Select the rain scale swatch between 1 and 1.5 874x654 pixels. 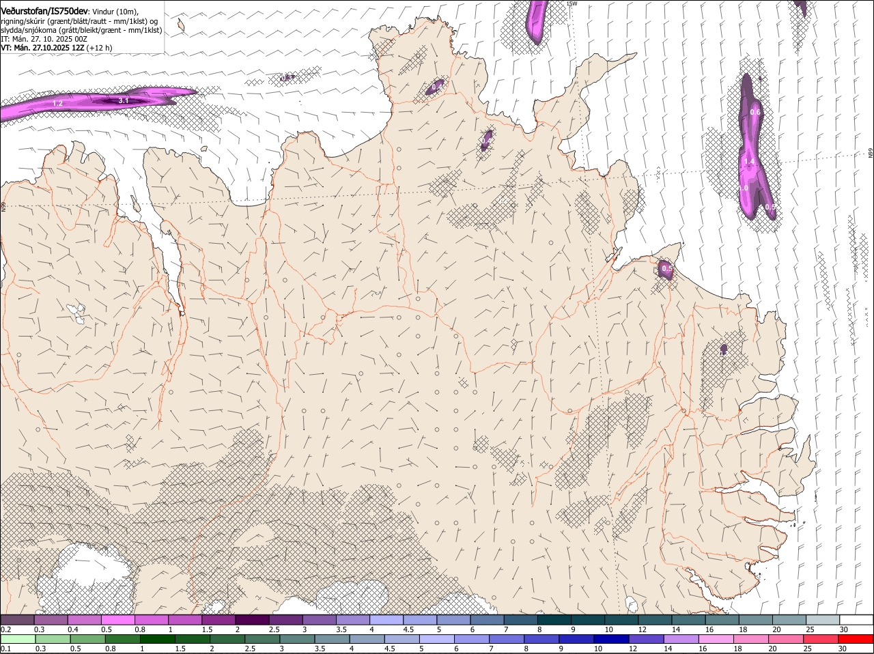point(158,639)
